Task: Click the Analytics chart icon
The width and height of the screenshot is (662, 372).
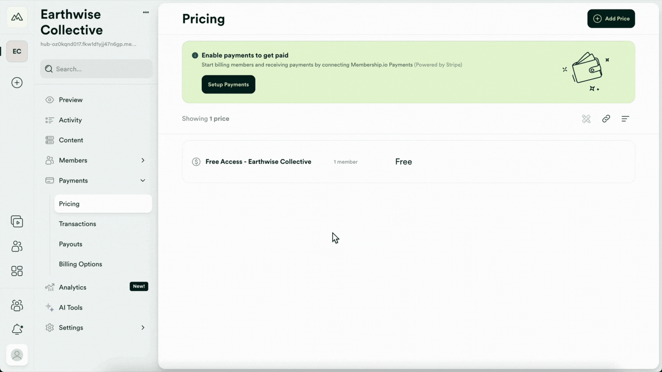Action: (x=50, y=287)
